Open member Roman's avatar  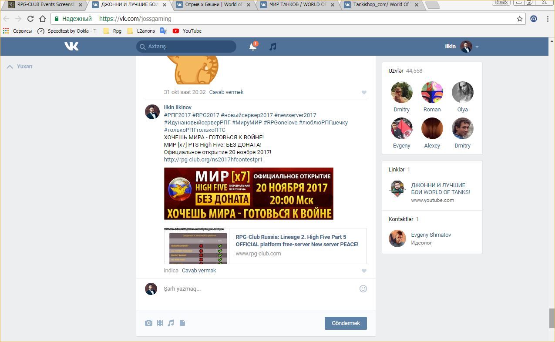click(x=432, y=92)
